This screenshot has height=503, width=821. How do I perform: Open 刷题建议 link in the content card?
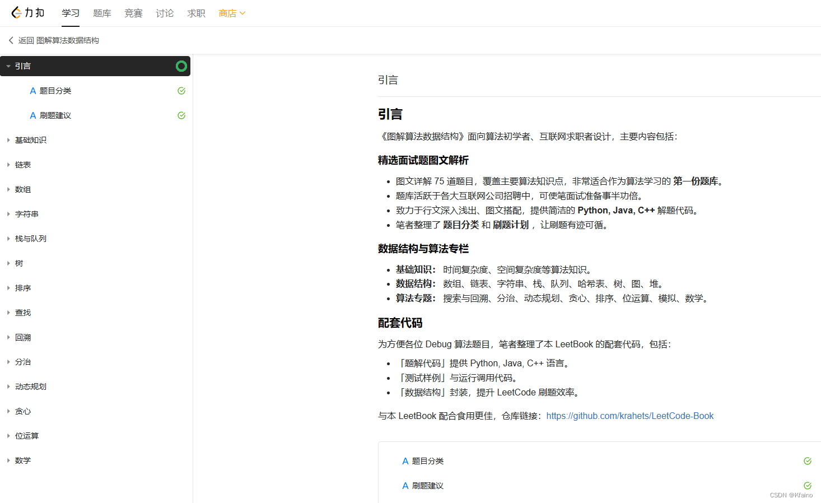428,486
